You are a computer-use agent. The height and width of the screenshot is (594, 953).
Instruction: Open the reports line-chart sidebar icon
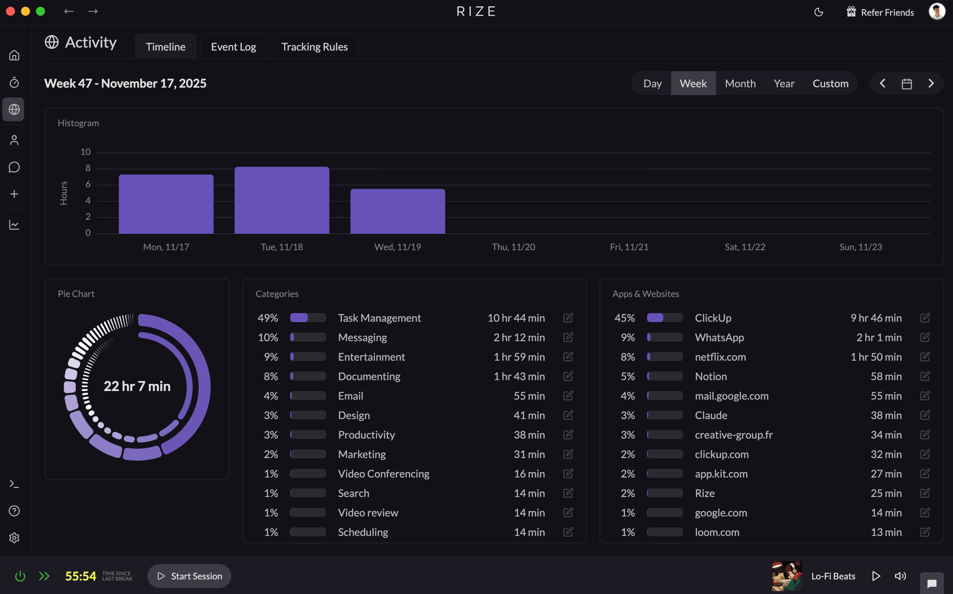click(x=14, y=225)
